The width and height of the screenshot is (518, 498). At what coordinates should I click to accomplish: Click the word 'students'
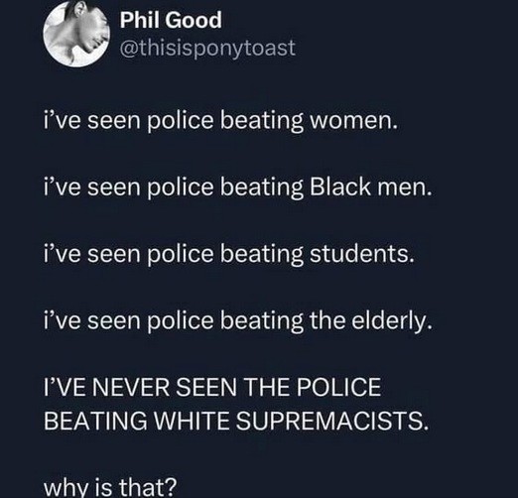point(358,253)
